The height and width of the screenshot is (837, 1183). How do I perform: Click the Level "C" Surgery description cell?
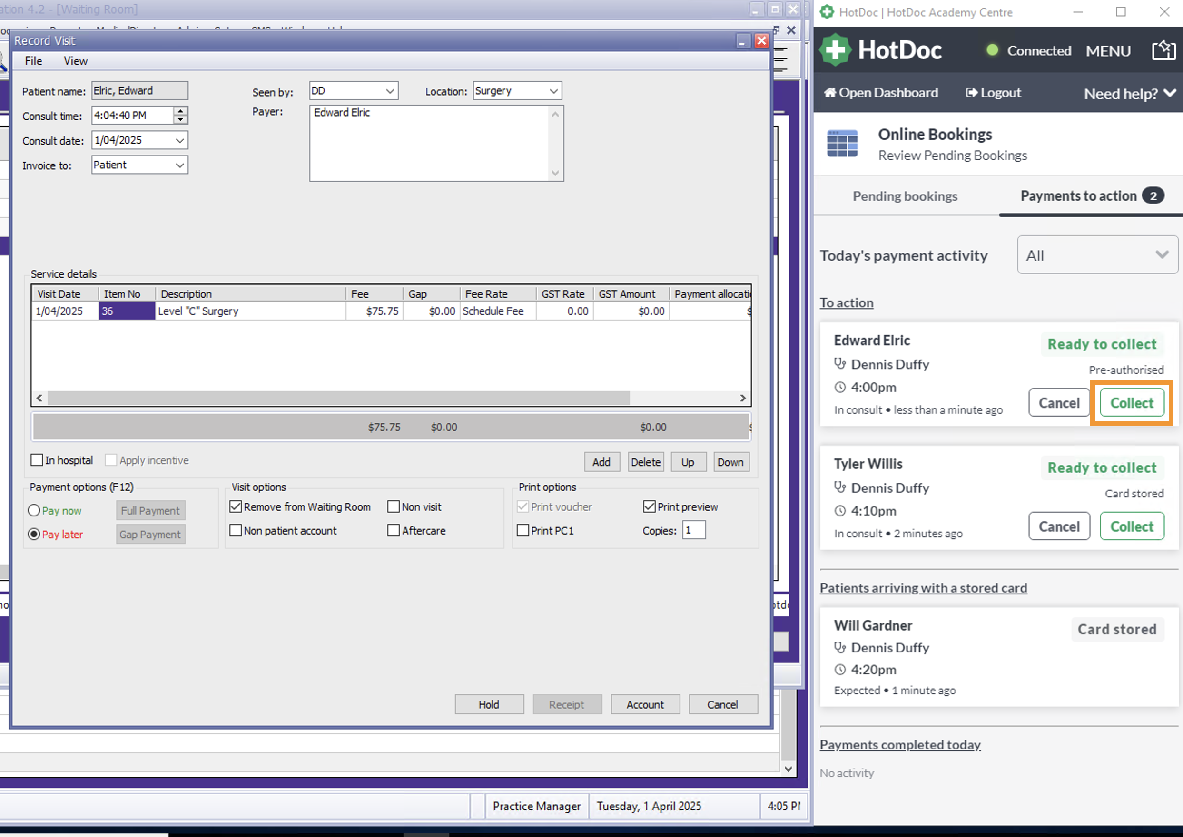(251, 311)
